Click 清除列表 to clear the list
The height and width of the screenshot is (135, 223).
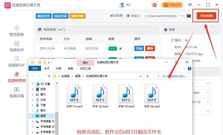(x=78, y=16)
